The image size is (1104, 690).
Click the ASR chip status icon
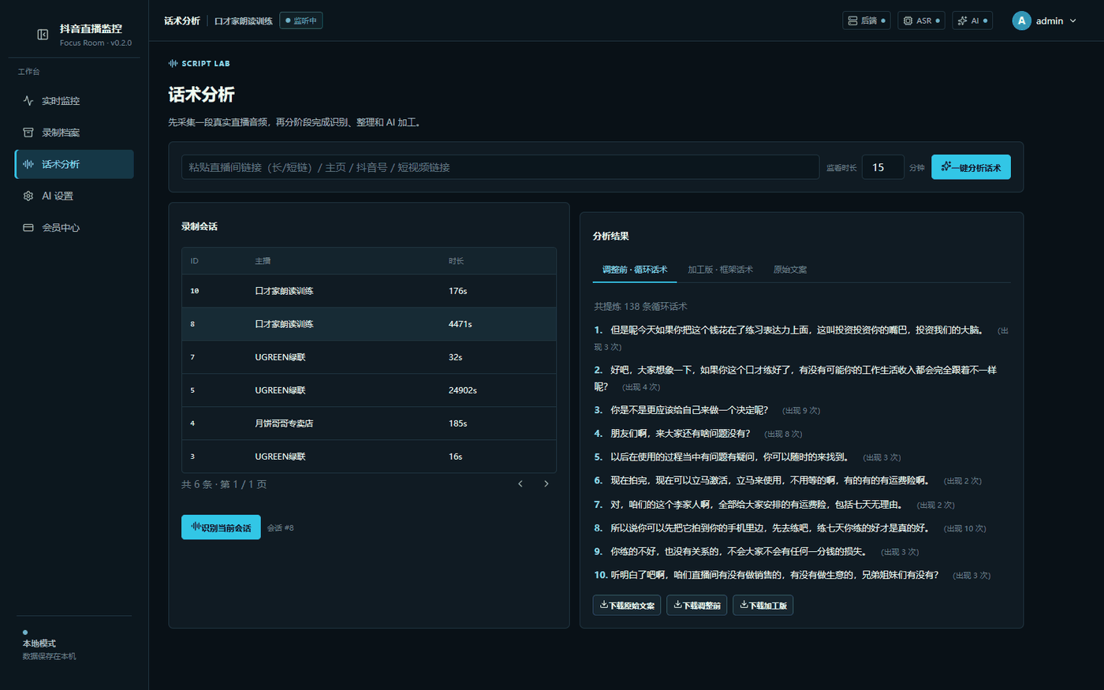(908, 21)
